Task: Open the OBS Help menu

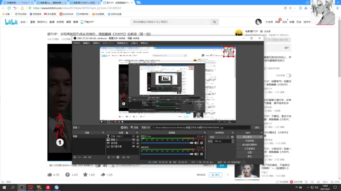Action: point(144,43)
